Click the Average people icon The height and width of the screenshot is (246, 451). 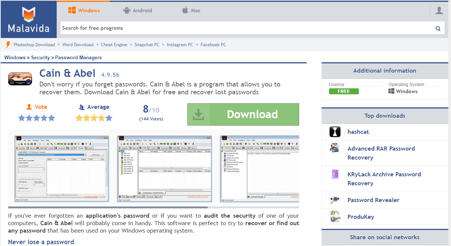(82, 107)
